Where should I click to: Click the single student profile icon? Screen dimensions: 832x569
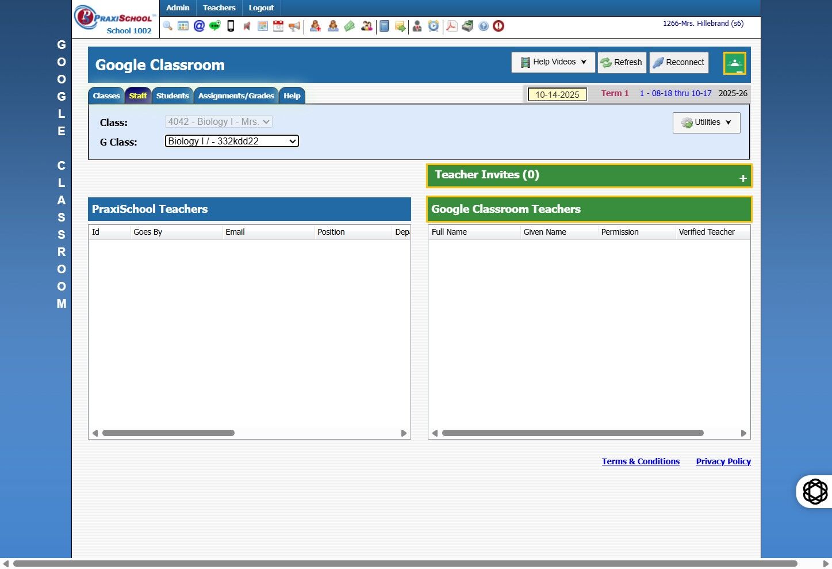click(333, 26)
